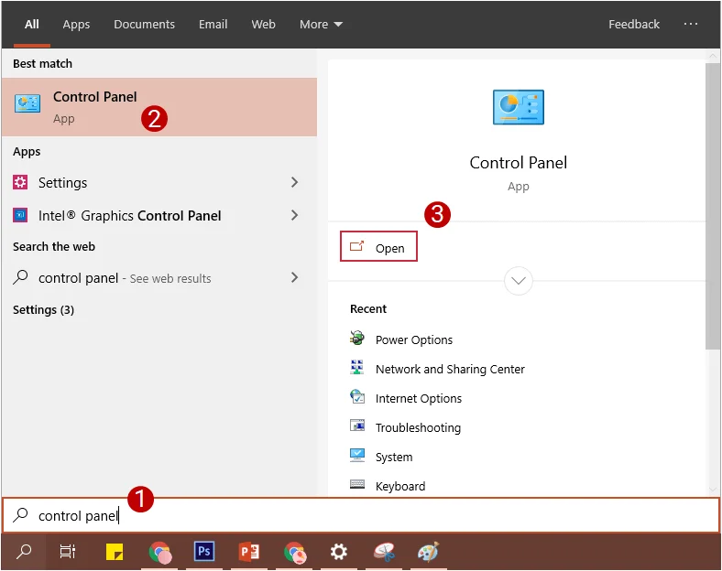Click the Open button for Control Panel
The width and height of the screenshot is (722, 571).
click(378, 246)
